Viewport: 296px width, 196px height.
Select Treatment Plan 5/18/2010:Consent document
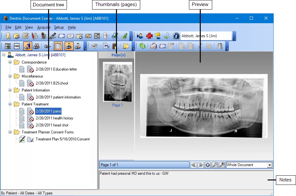coord(62,139)
